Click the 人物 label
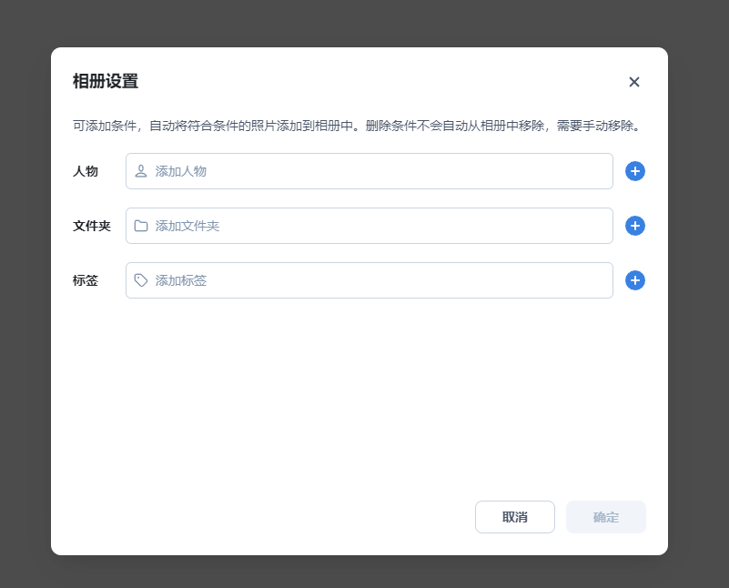This screenshot has height=588, width=729. click(86, 171)
